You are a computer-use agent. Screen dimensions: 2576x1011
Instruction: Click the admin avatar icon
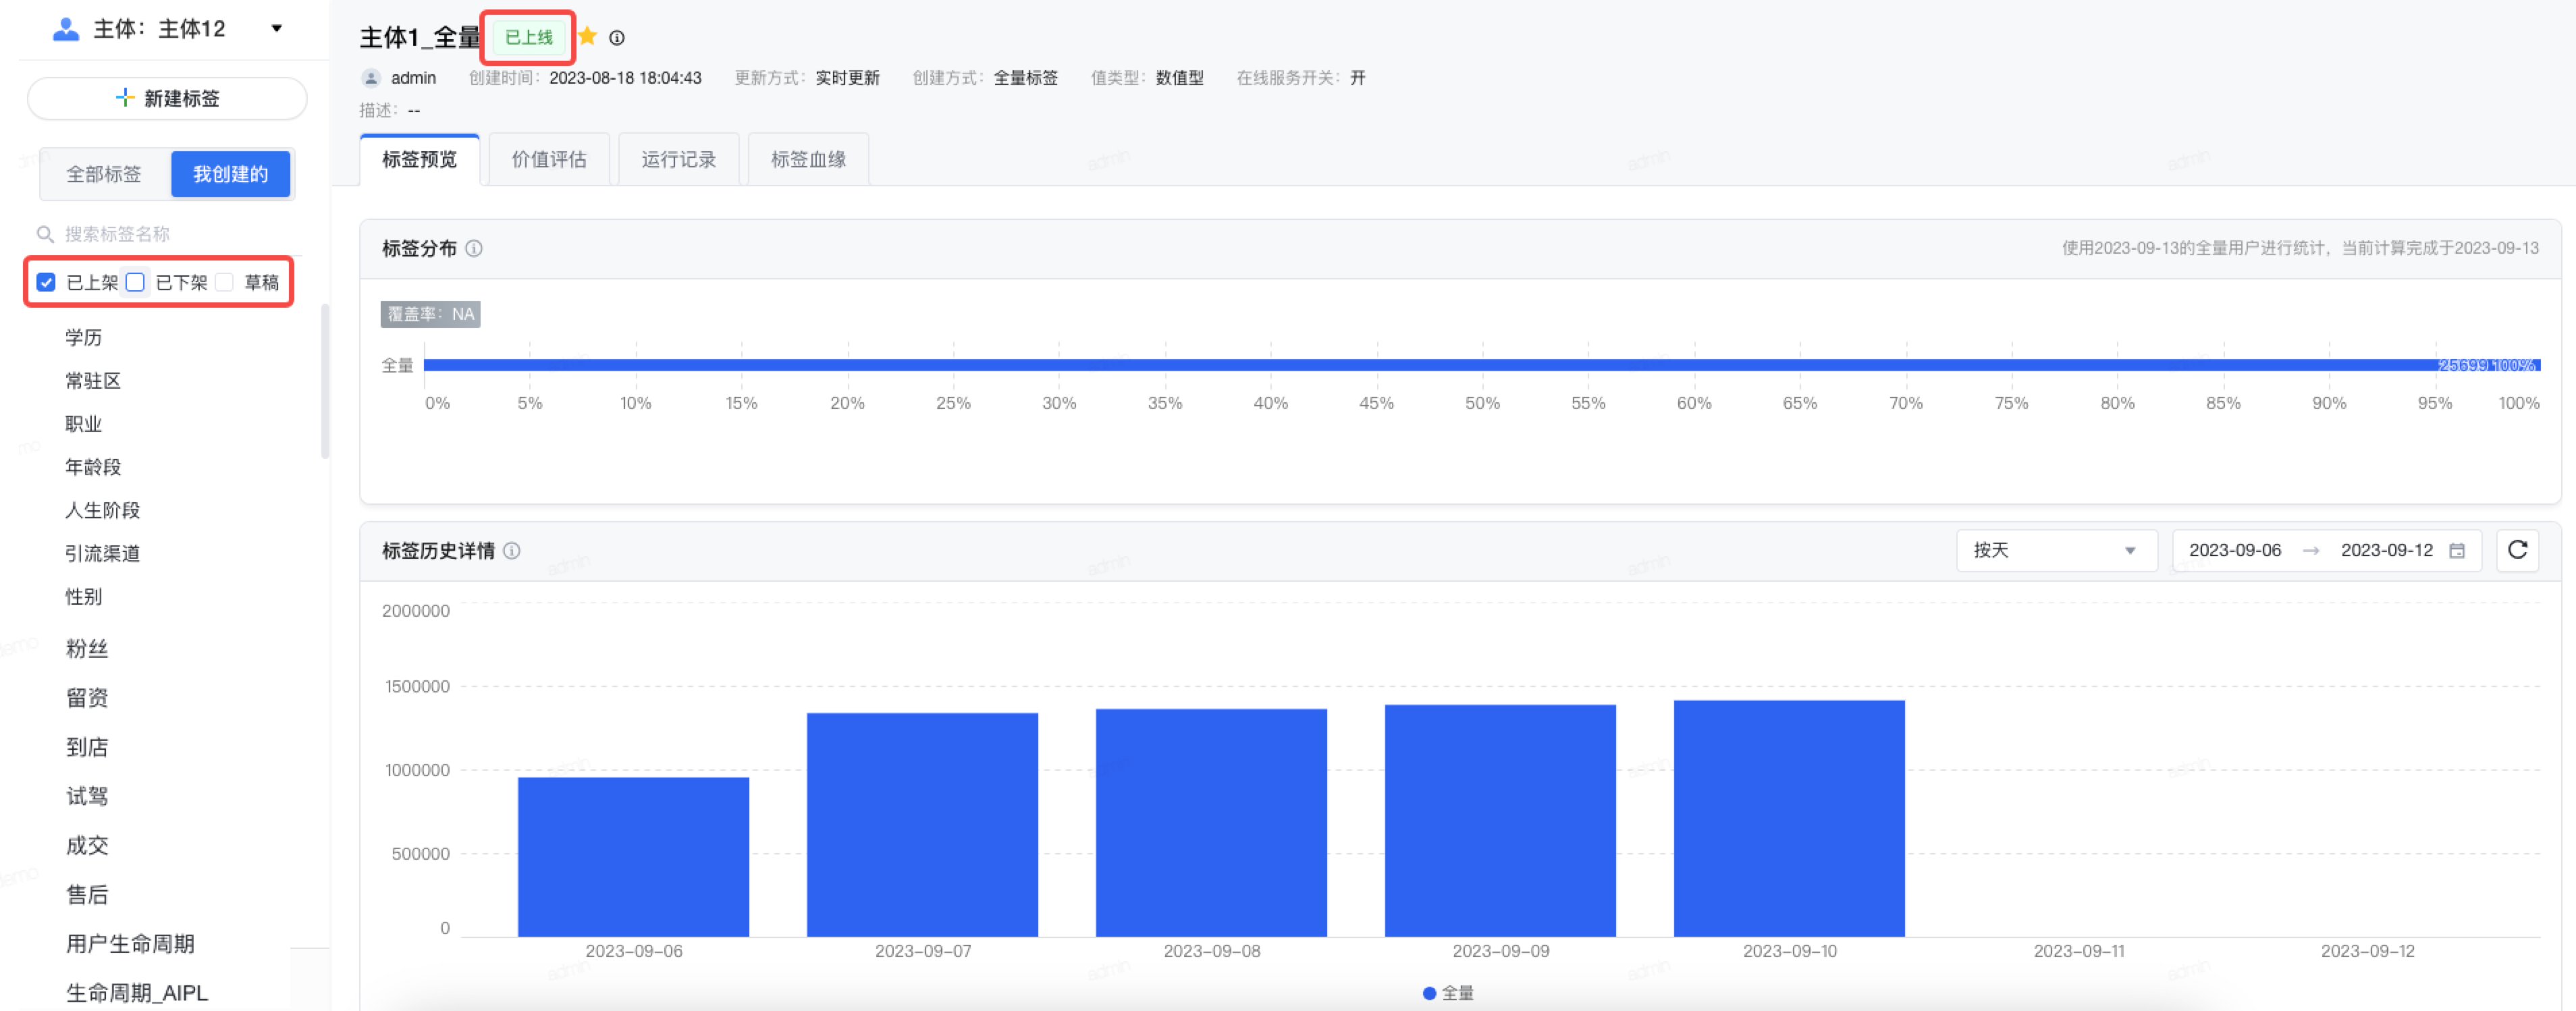pyautogui.click(x=371, y=78)
